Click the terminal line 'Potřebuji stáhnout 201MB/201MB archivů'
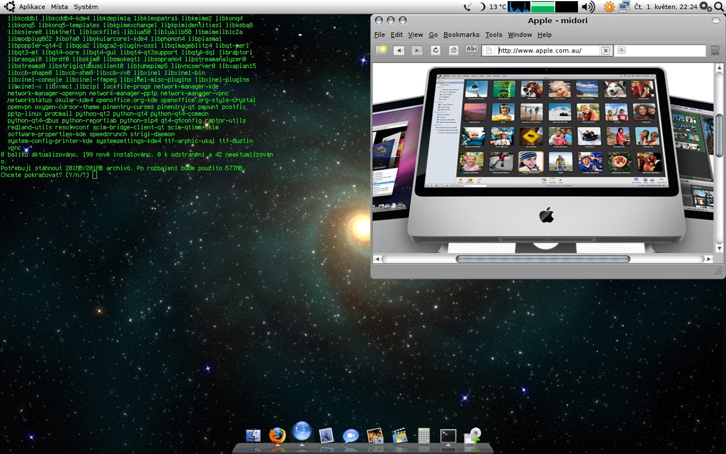 pyautogui.click(x=67, y=168)
